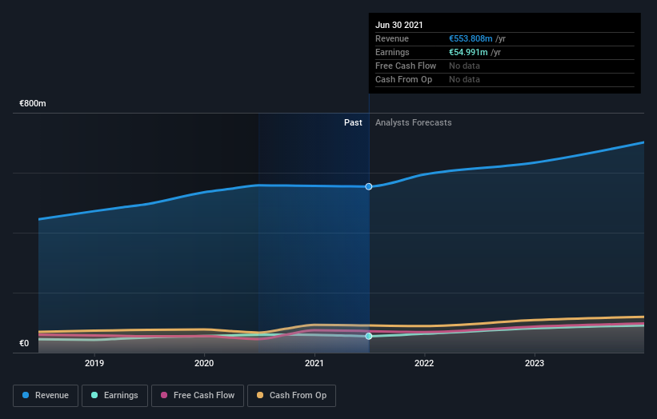Click the Free Cash Flow row's No data value

click(464, 66)
